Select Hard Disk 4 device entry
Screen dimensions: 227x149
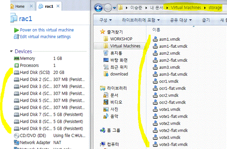[49, 94]
